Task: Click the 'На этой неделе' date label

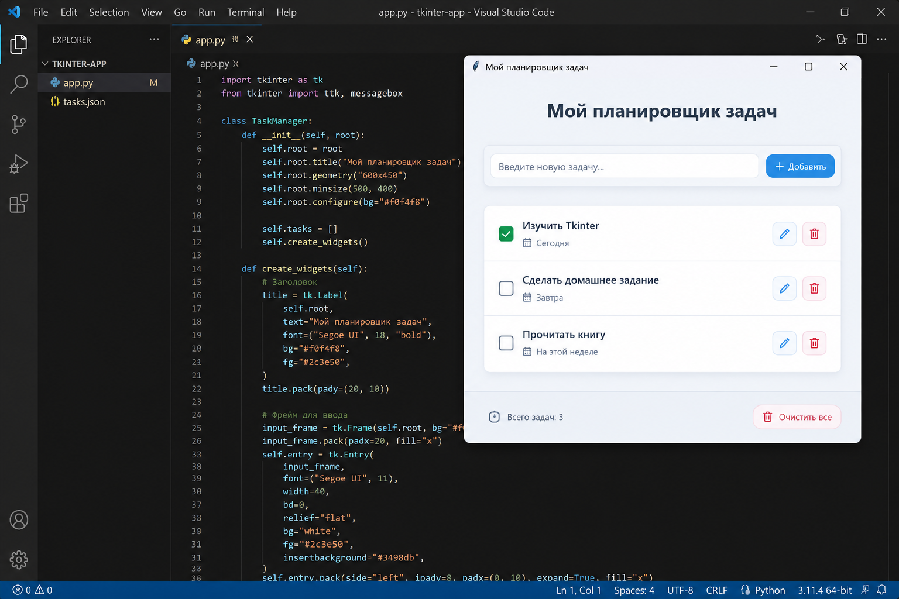Action: tap(567, 352)
